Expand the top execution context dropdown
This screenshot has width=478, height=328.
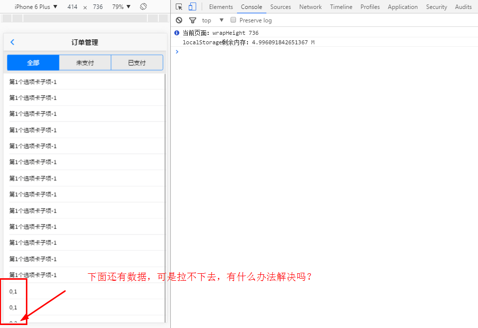(x=213, y=20)
